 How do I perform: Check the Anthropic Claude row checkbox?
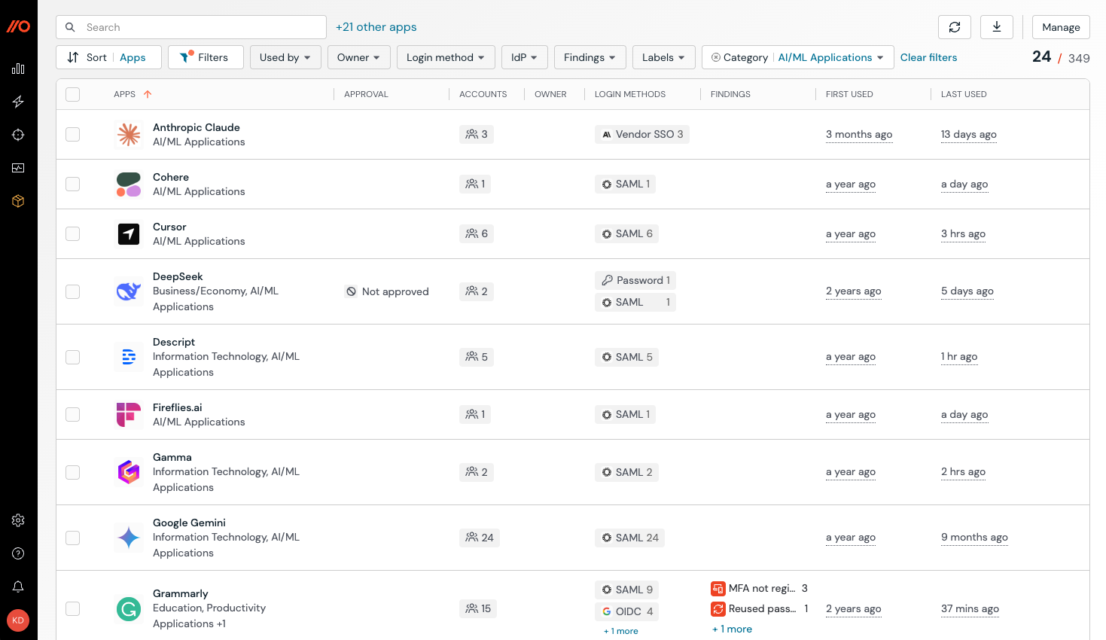click(x=73, y=134)
